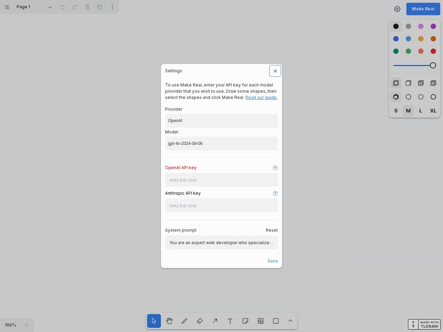
Task: Open the Read our guide link
Action: [x=261, y=98]
